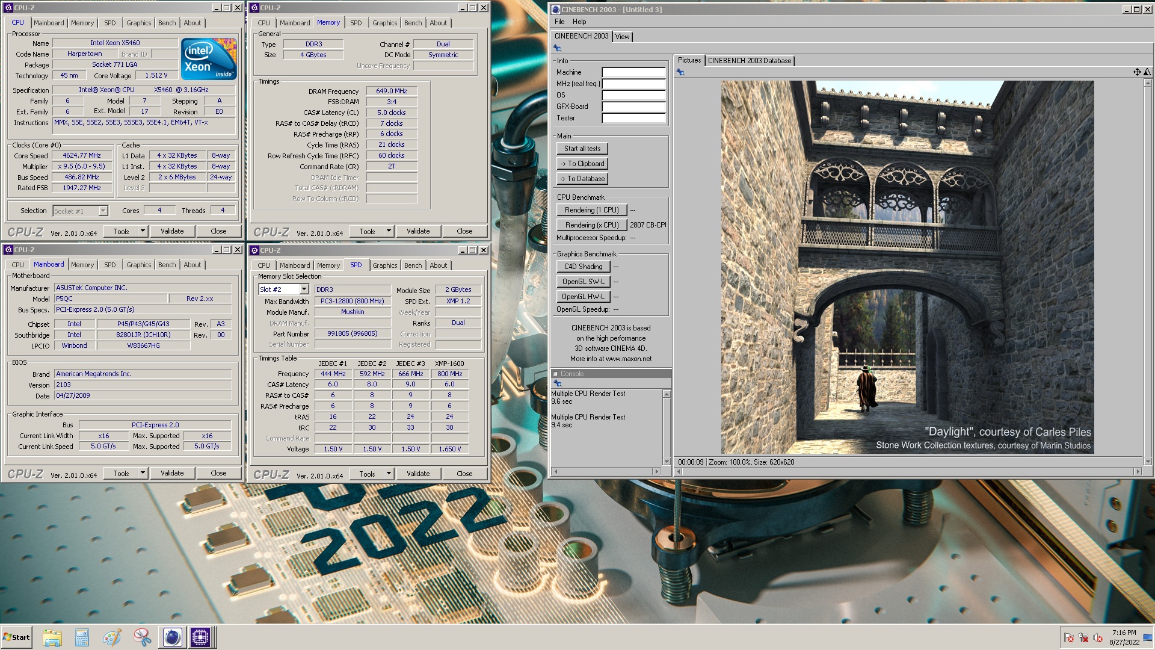Click into the MHz (real freq.) field
The width and height of the screenshot is (1155, 650).
(633, 84)
